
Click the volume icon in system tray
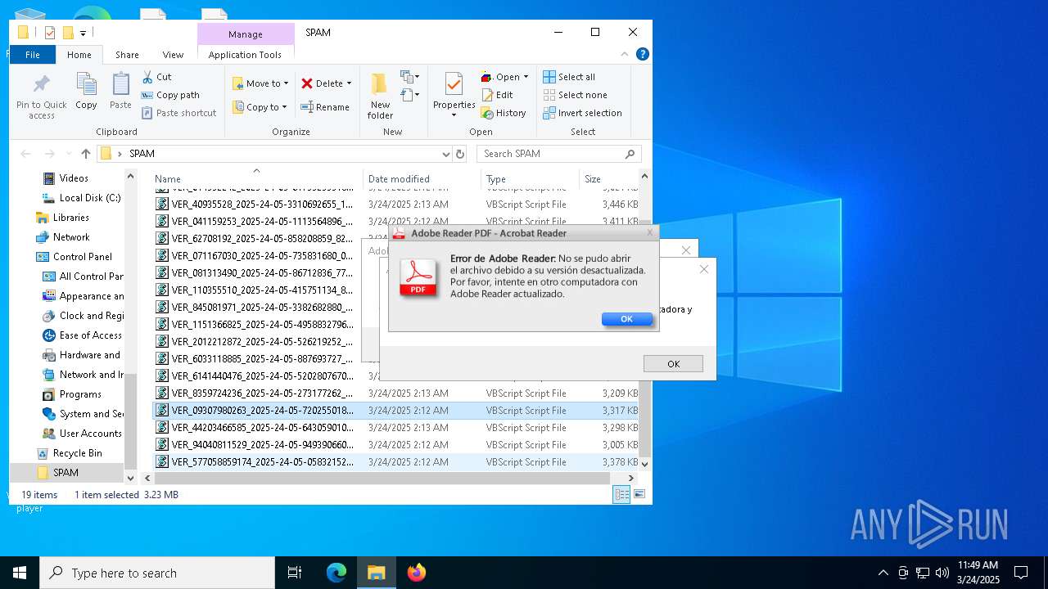pos(942,573)
